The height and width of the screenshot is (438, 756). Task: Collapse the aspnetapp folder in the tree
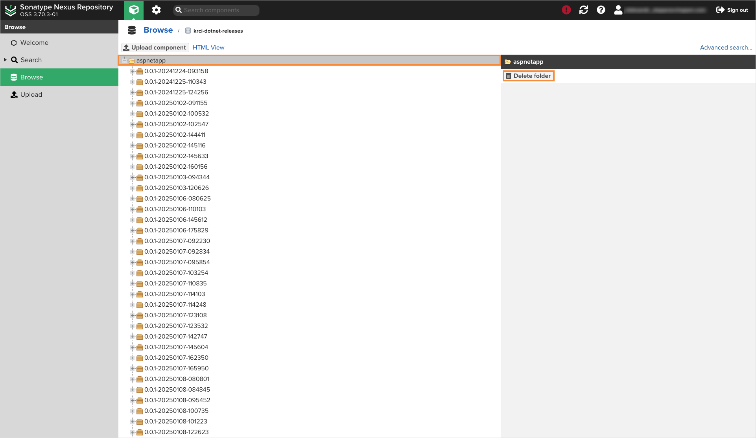pyautogui.click(x=125, y=61)
